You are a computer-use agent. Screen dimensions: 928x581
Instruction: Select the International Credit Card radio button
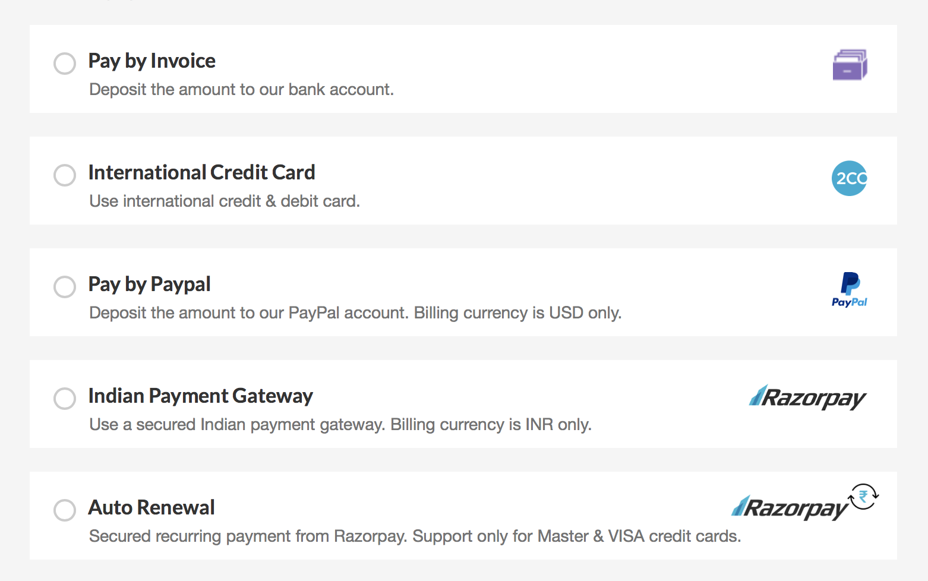[x=65, y=175]
